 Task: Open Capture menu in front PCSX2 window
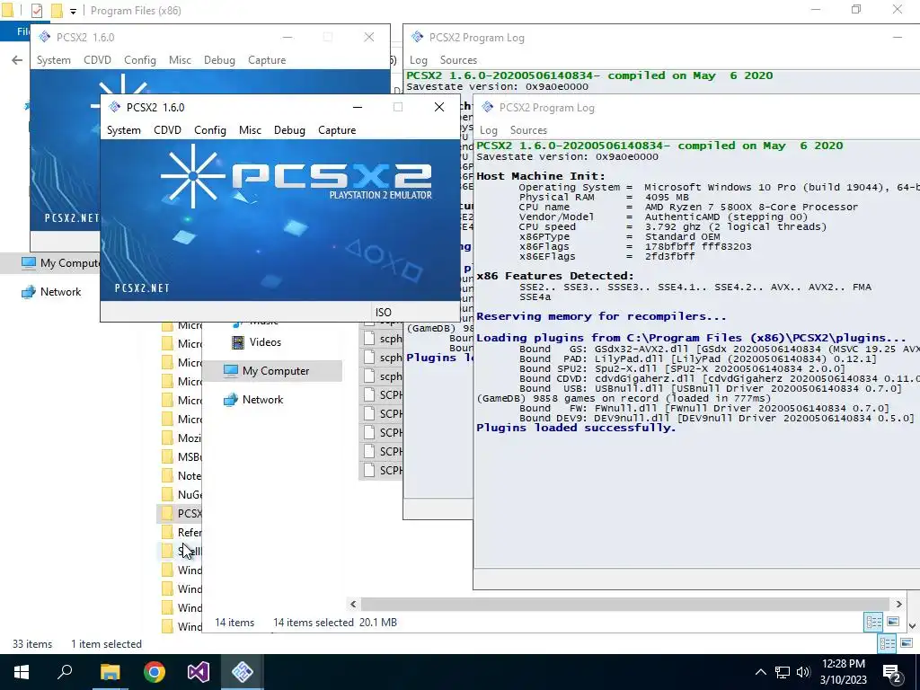pos(337,130)
